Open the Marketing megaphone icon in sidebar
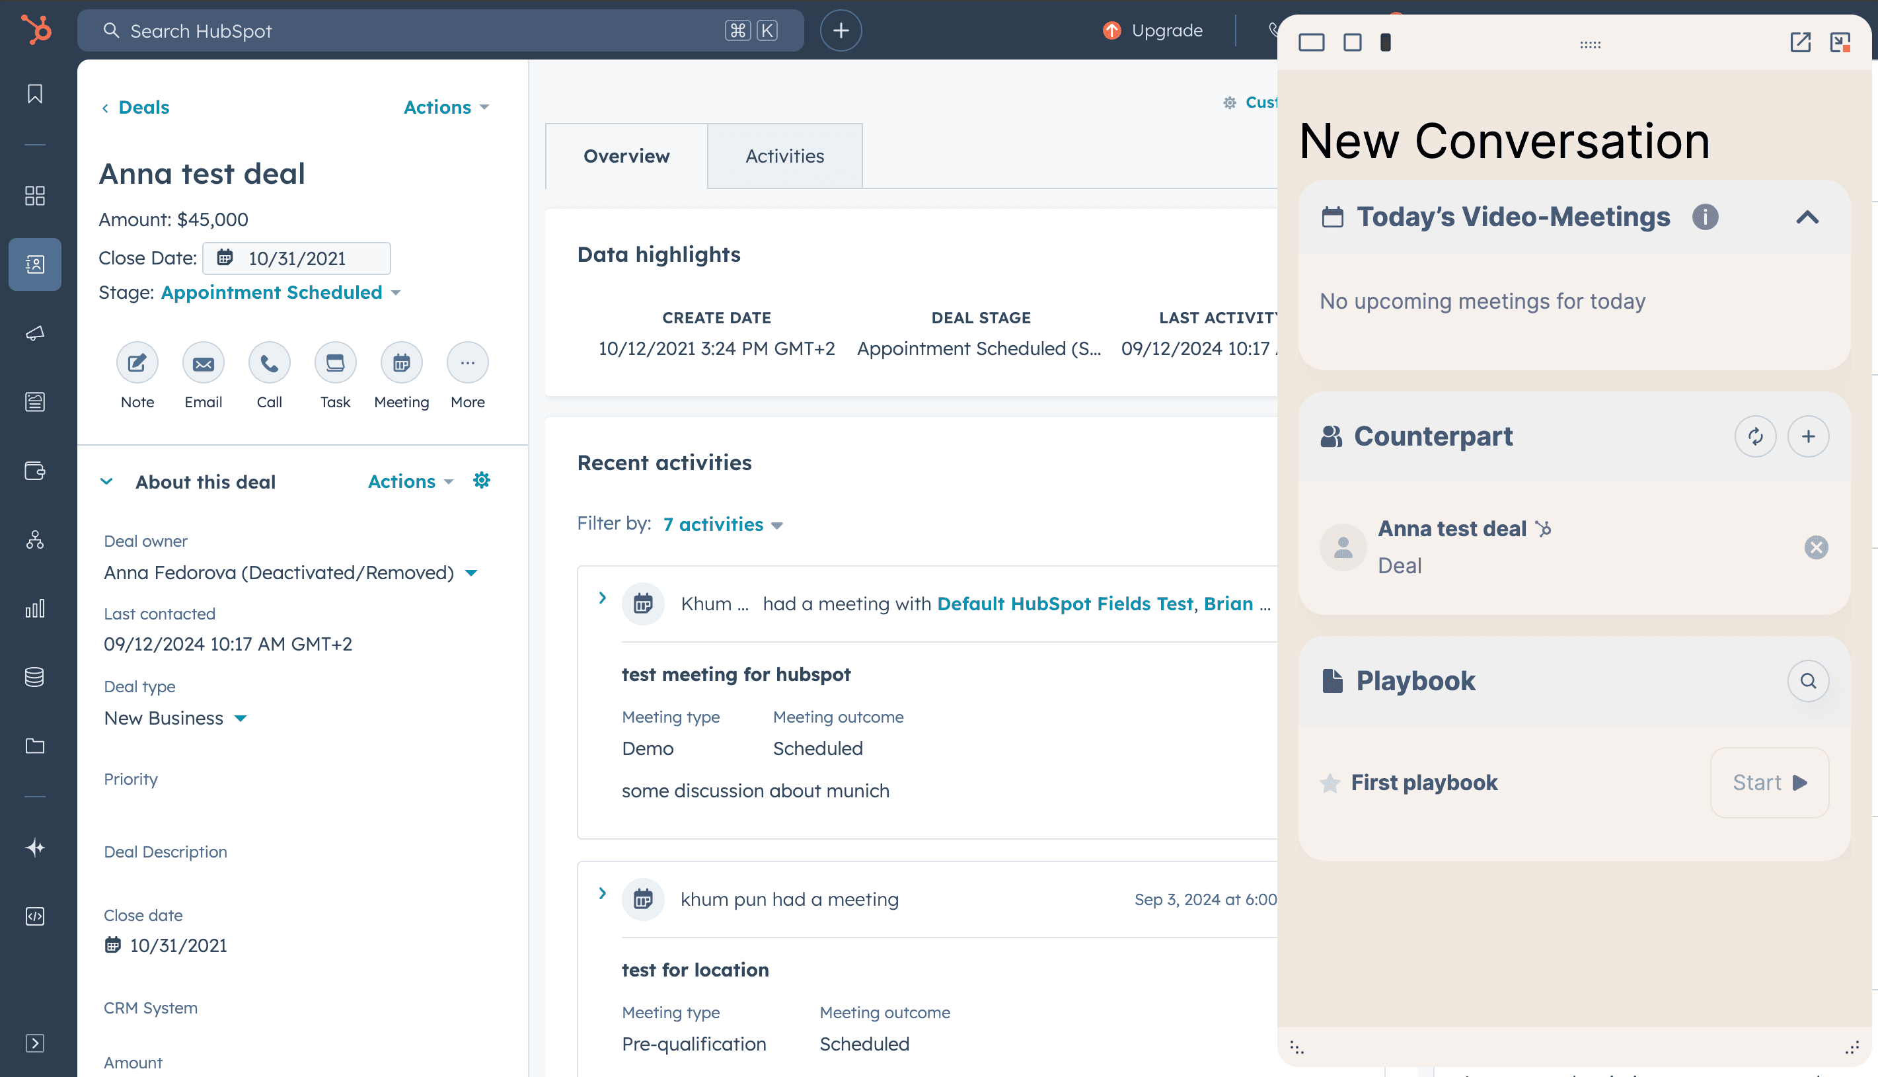Screen dimensions: 1878x1077 [x=35, y=333]
